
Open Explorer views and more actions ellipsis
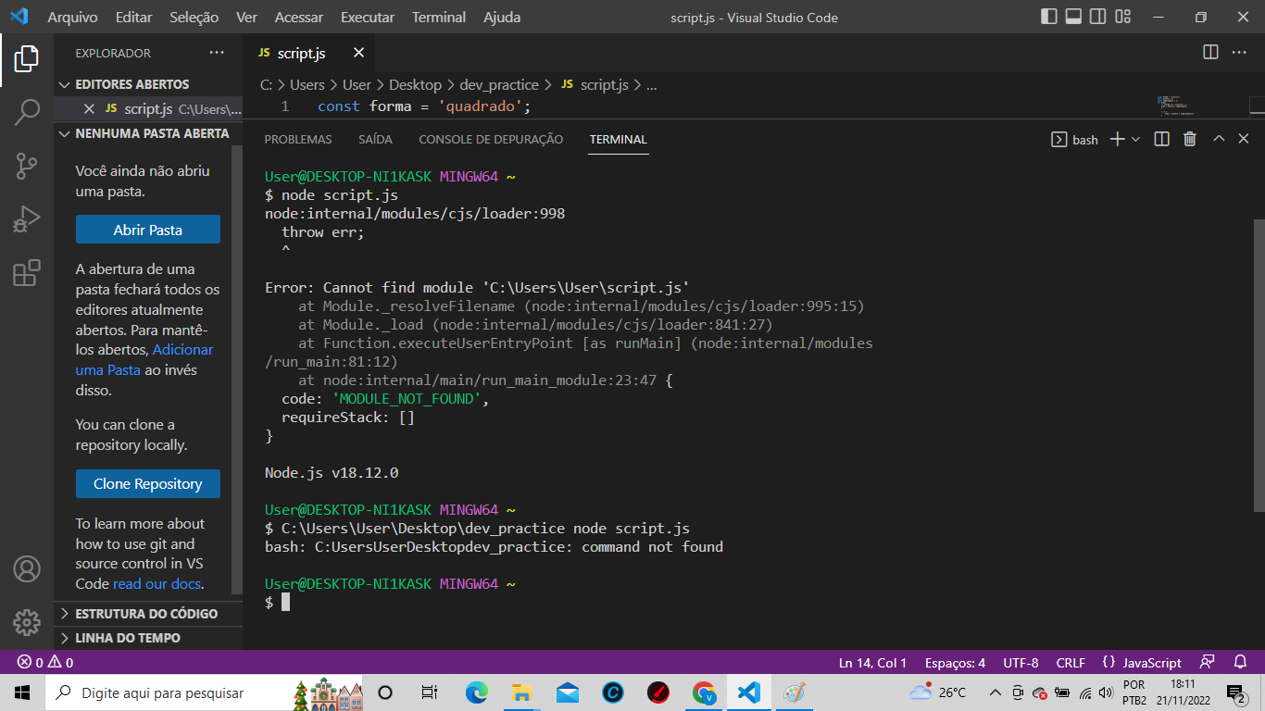click(x=216, y=53)
